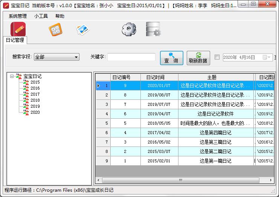Open the photo album pictures icon

click(82, 29)
